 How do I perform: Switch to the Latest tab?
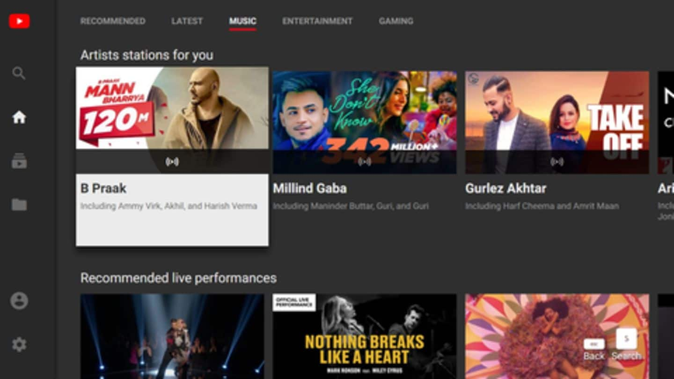[x=187, y=21]
